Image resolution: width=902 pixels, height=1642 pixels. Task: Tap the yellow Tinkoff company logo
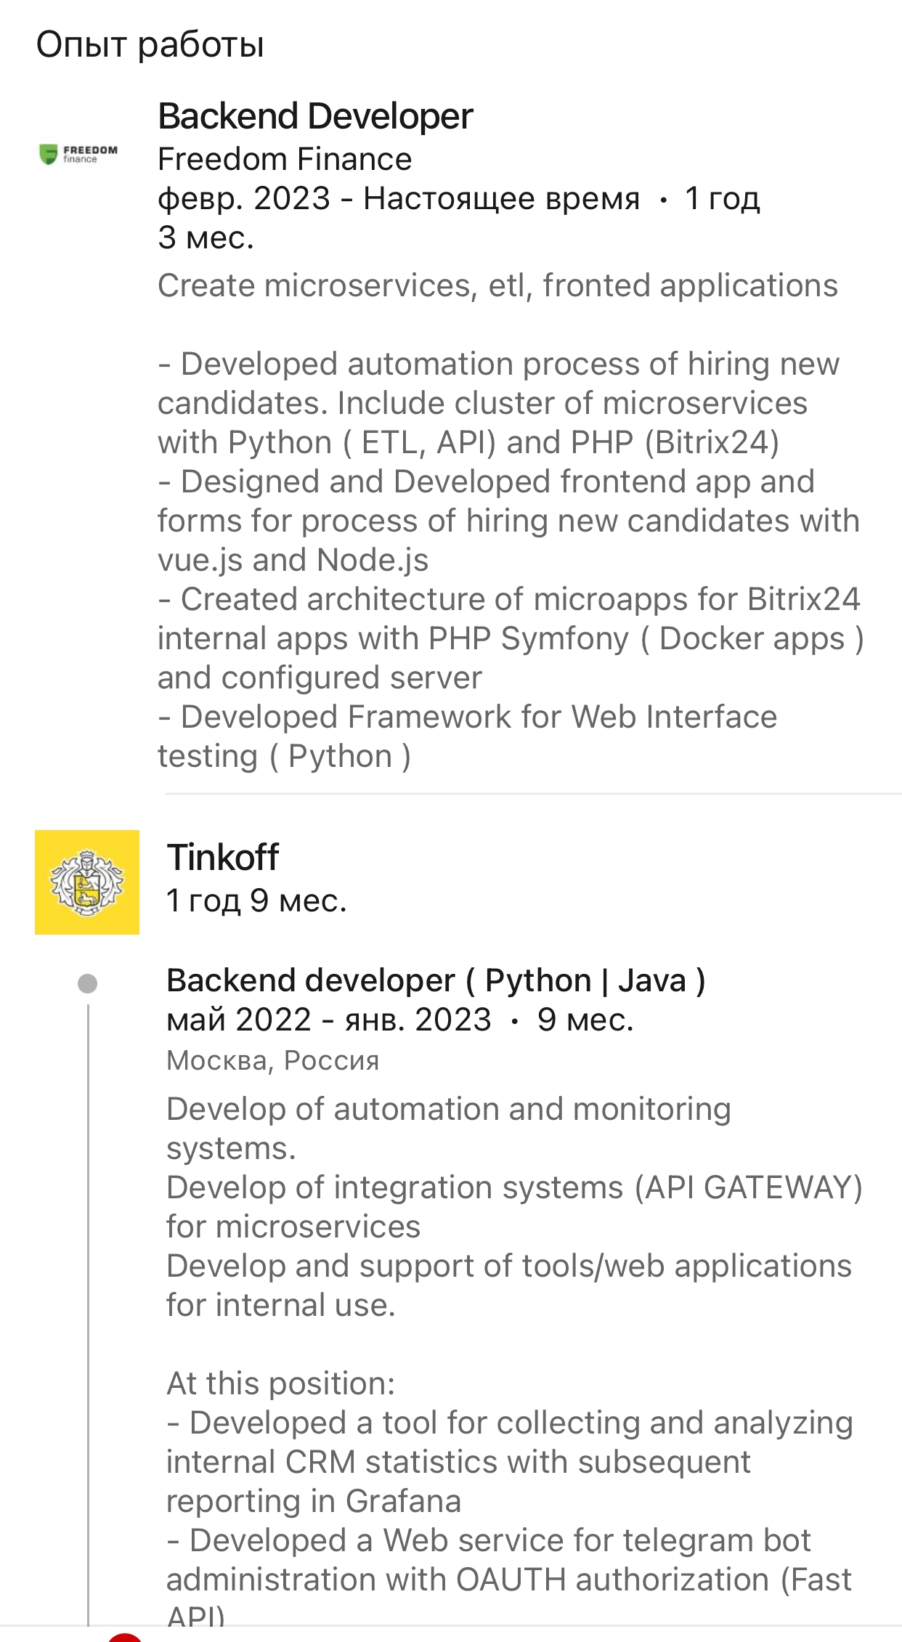coord(87,882)
